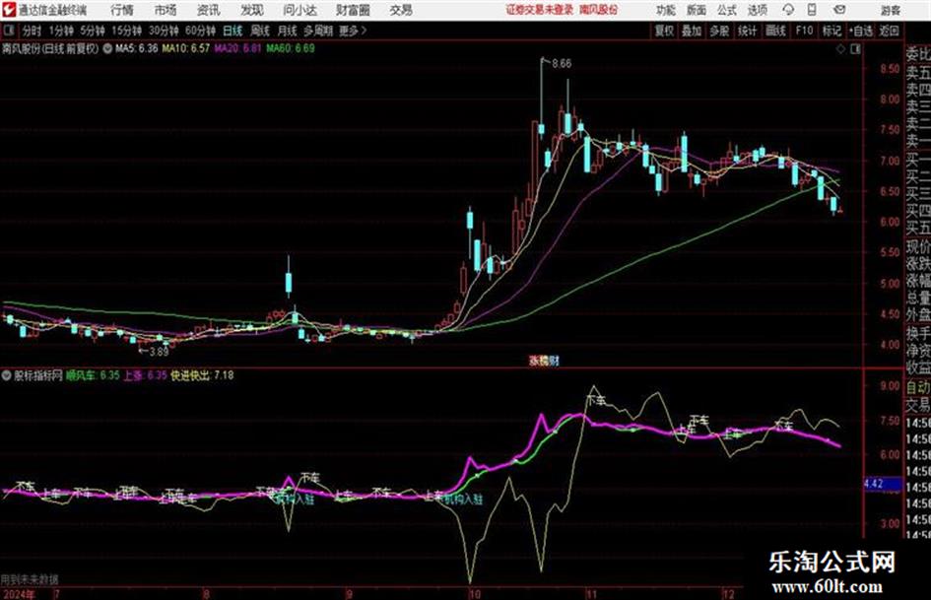The height and width of the screenshot is (600, 931).
Task: Click MA5: 6.36 indicator label
Action: [137, 48]
